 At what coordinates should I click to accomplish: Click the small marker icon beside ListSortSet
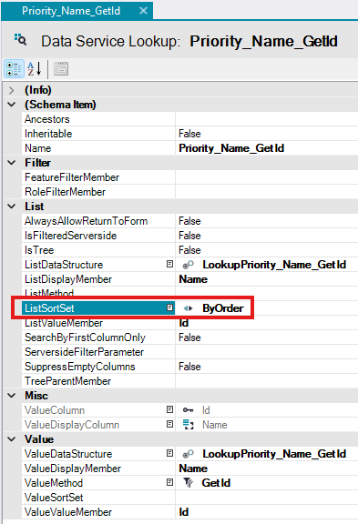[x=170, y=307]
